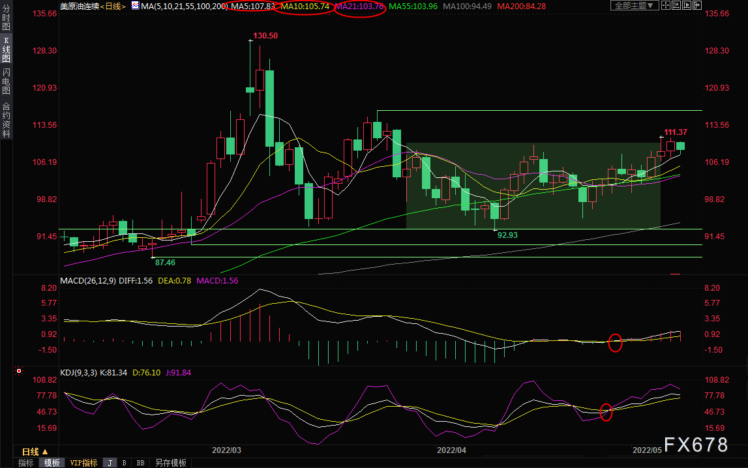Click the chart playback axis icon
This screenshot has height=468, width=748.
(x=687, y=5)
